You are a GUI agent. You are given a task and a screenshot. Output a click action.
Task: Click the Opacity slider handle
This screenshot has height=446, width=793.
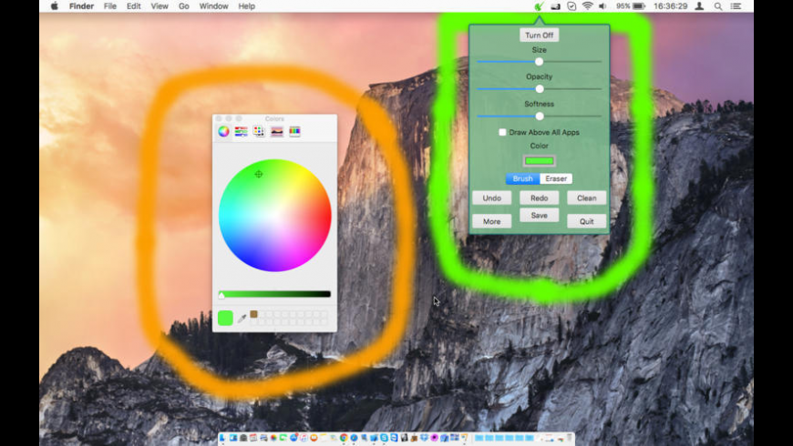540,89
